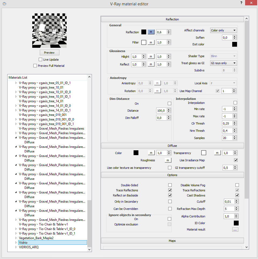Open the Affect channels dropdown

(x=223, y=30)
